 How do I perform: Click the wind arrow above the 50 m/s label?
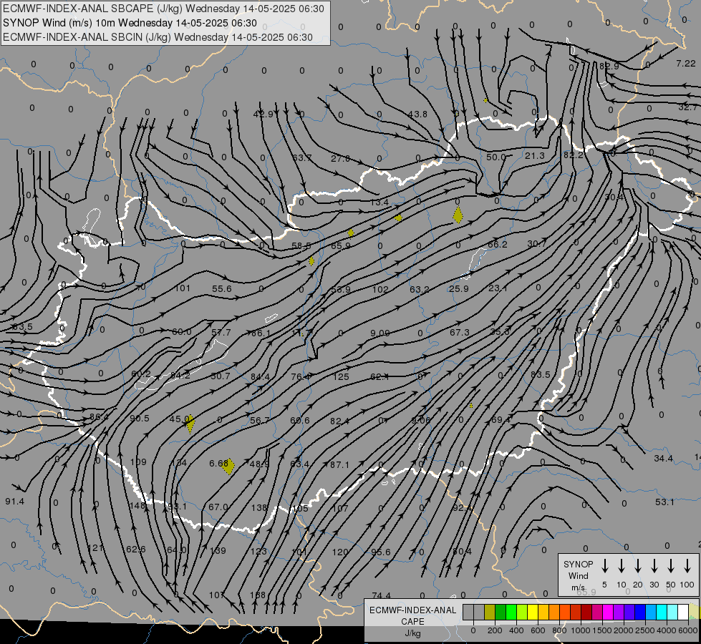[671, 565]
